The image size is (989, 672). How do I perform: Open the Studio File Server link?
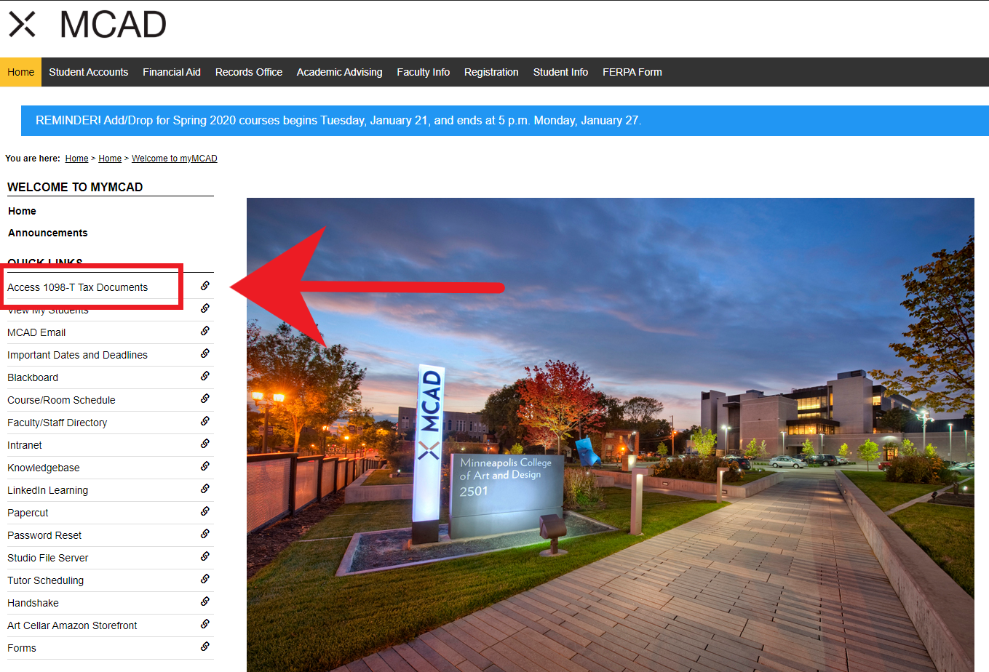click(x=48, y=558)
